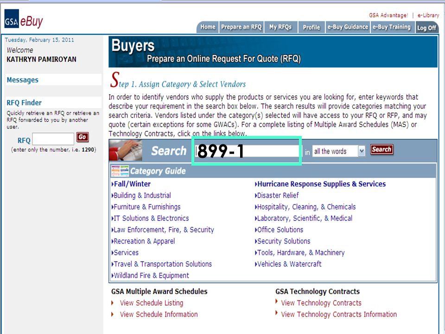
Task: Open the e-Buy Guidance tab
Action: click(x=348, y=27)
